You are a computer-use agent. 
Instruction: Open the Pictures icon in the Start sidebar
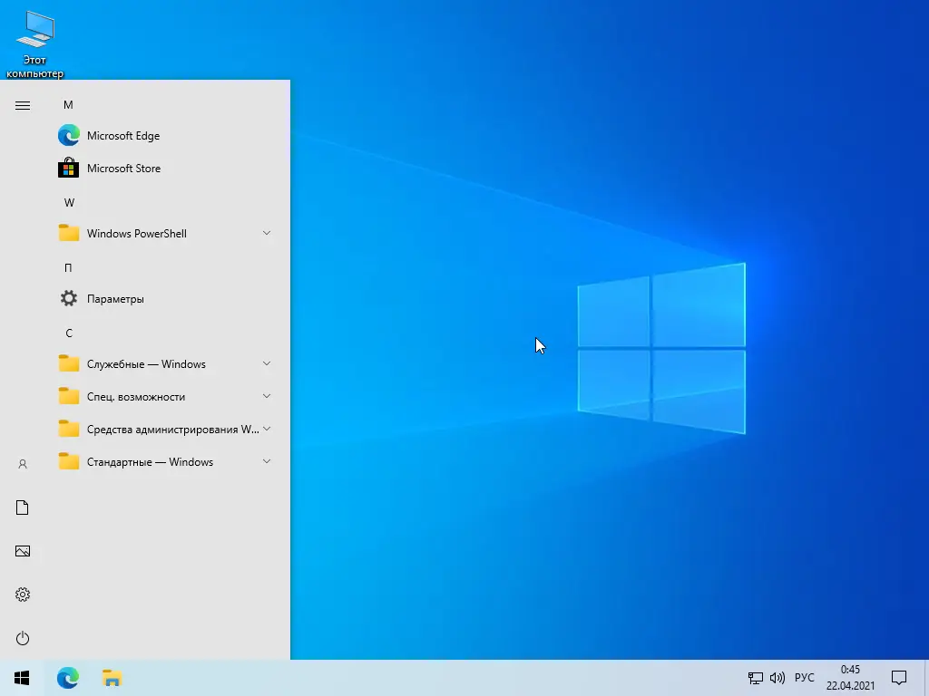click(x=22, y=550)
